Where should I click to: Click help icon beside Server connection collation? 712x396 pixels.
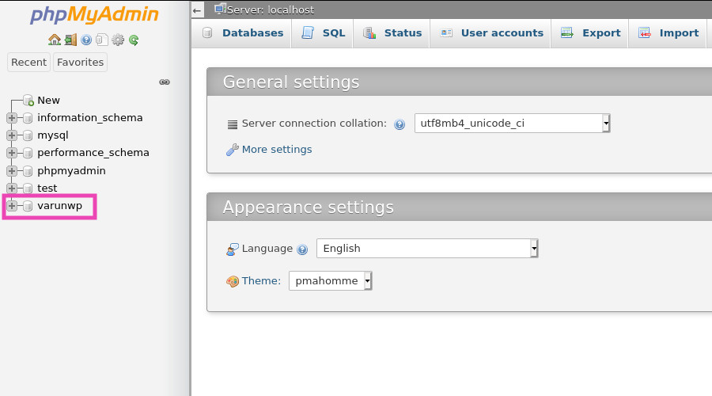pyautogui.click(x=400, y=124)
